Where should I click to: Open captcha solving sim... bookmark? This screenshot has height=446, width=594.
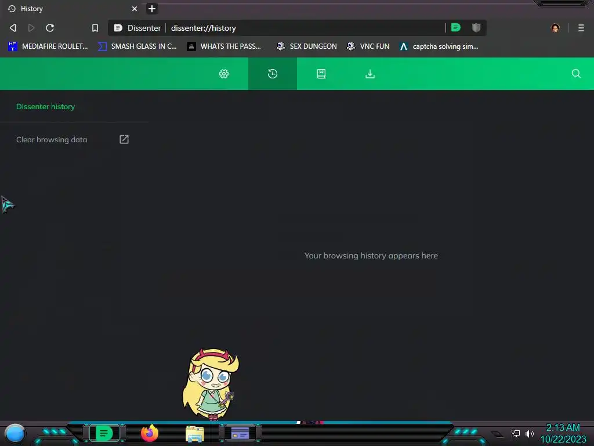tap(439, 46)
